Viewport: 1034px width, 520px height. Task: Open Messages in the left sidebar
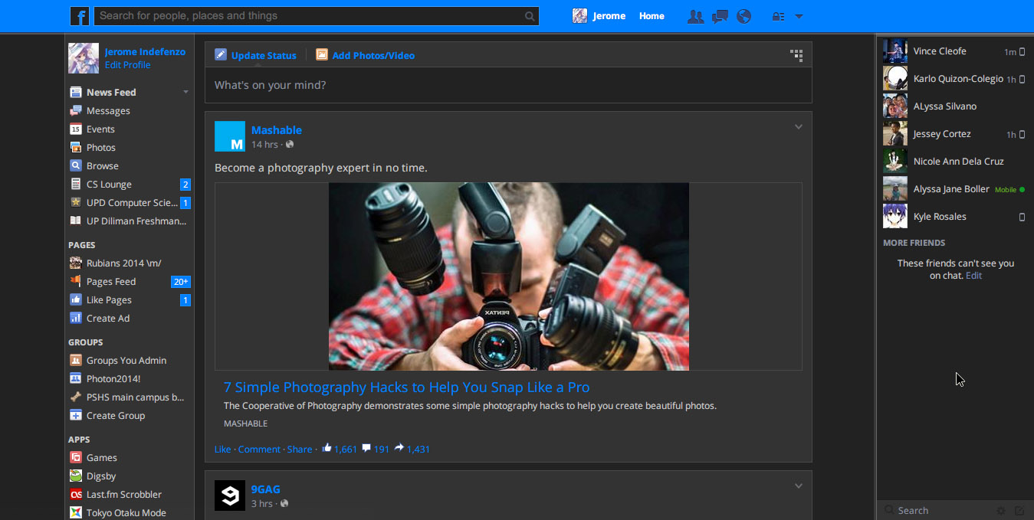pyautogui.click(x=108, y=110)
